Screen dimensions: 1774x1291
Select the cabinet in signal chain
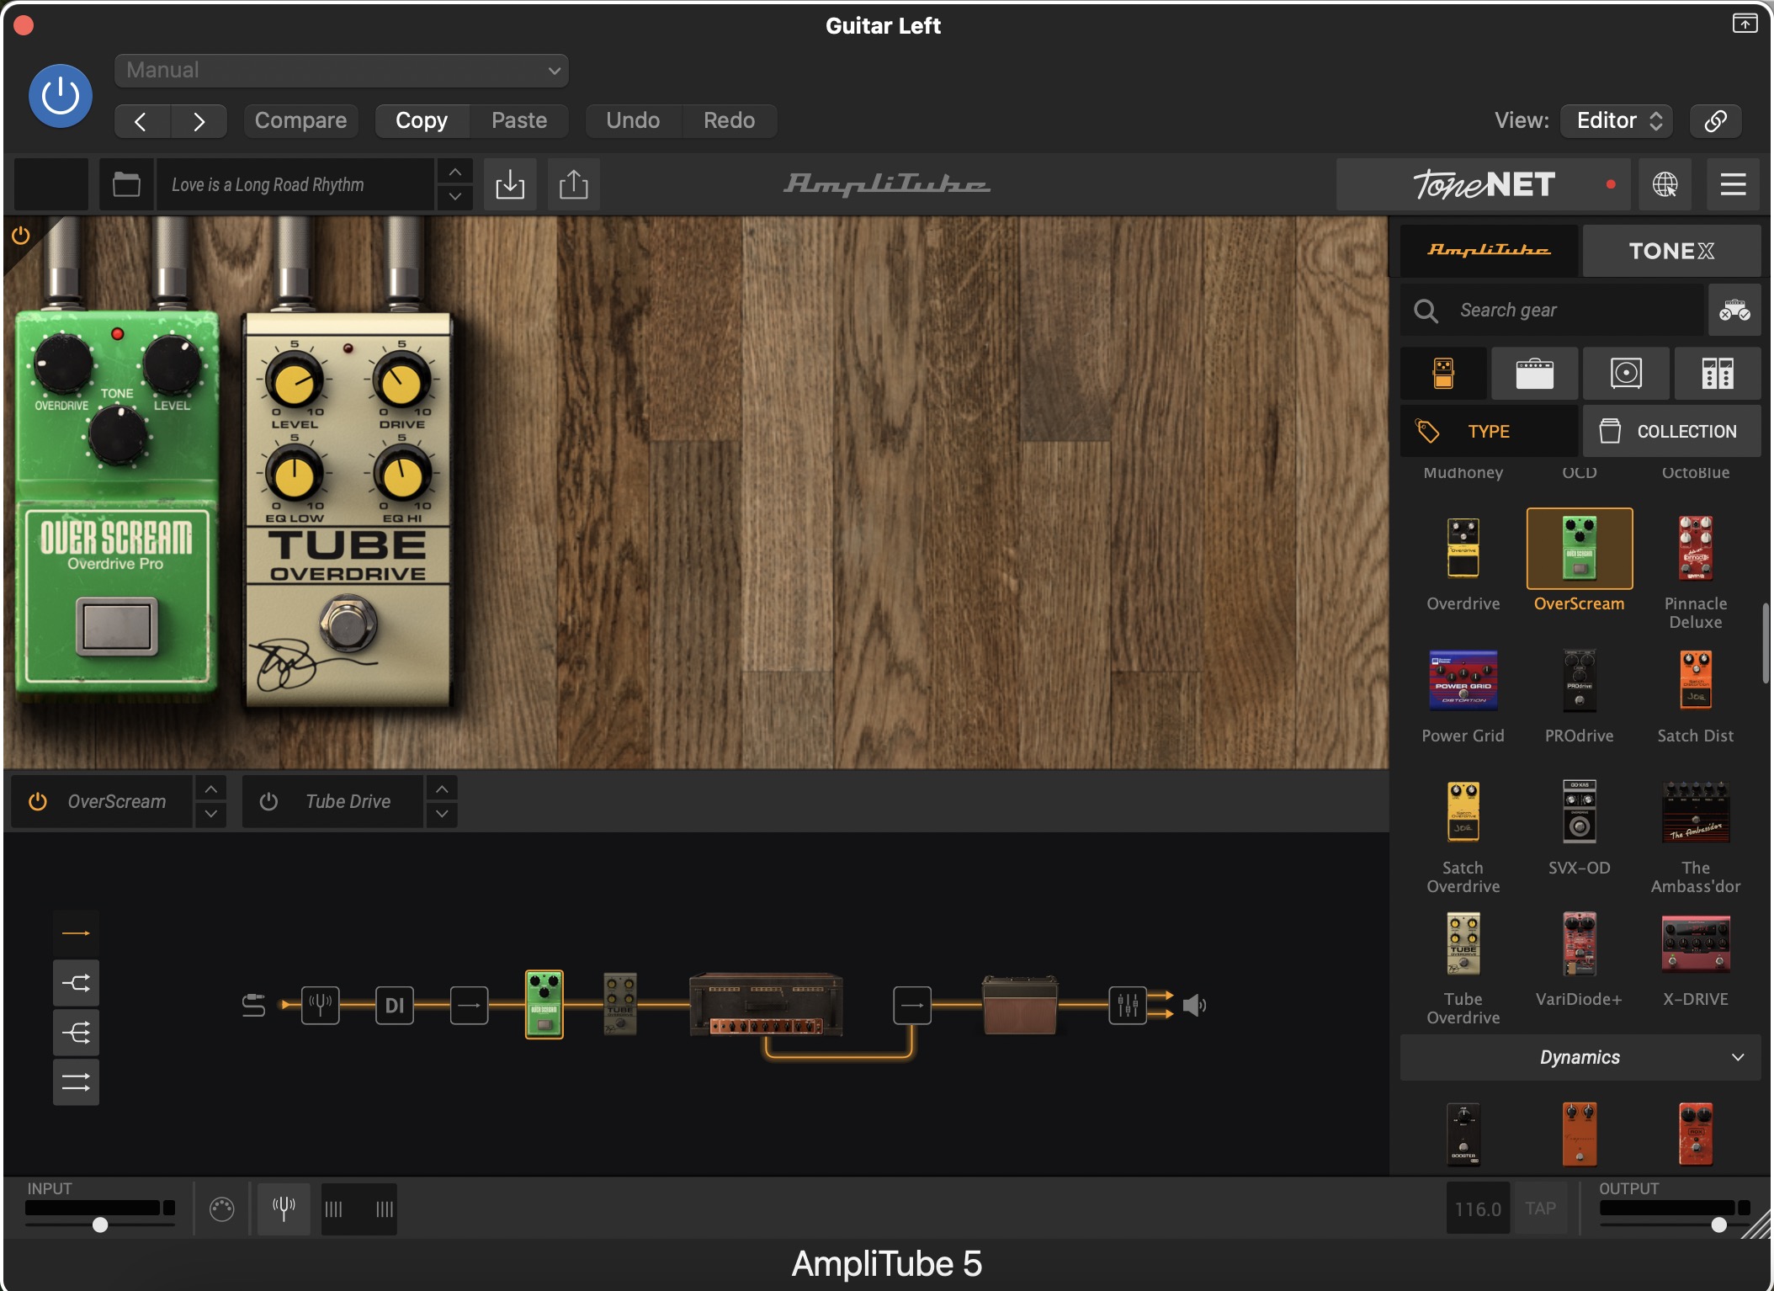[x=1020, y=1004]
